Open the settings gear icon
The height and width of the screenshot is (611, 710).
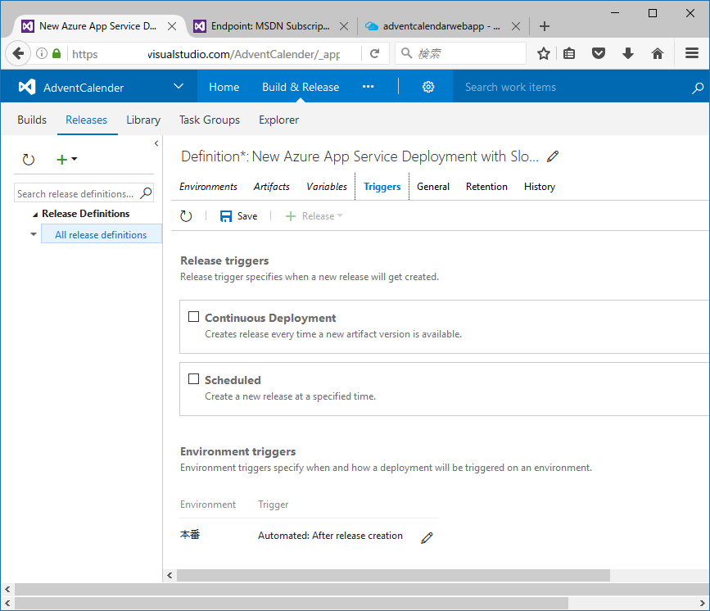(428, 87)
